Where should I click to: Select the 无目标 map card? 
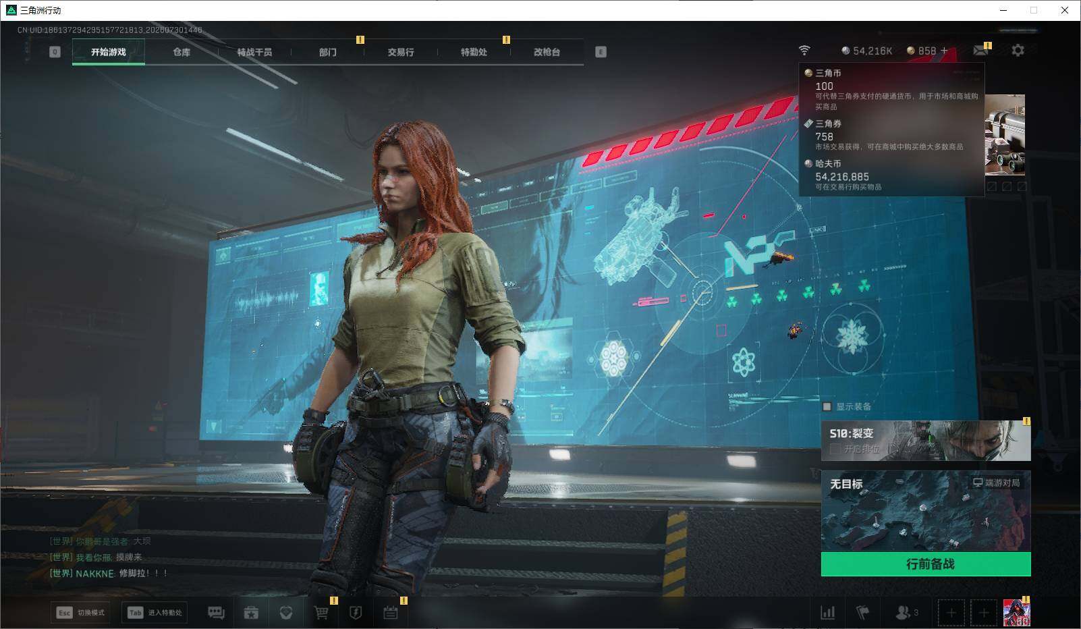pos(926,511)
